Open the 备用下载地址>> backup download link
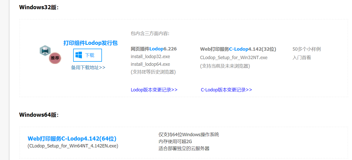Image resolution: width=352 pixels, height=160 pixels. [x=88, y=67]
